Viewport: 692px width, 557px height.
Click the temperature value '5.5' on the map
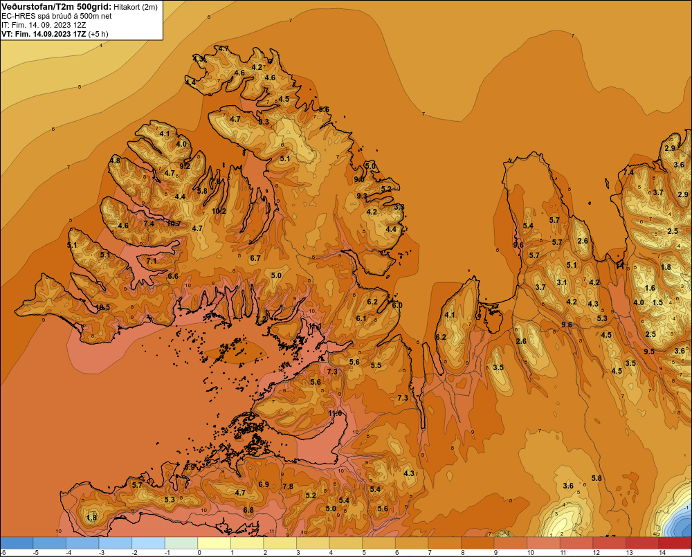[376, 365]
